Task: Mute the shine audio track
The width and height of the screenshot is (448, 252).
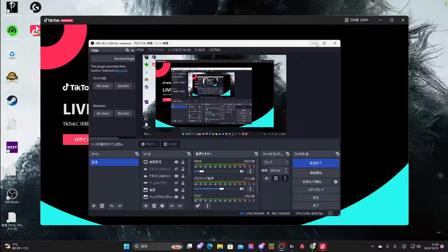Action: pyautogui.click(x=242, y=171)
